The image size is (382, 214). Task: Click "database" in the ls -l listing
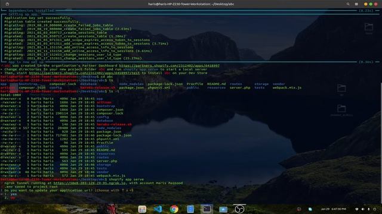tap(105, 121)
